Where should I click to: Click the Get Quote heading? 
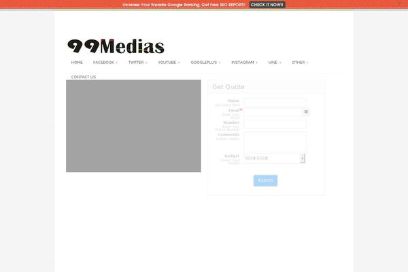[228, 87]
